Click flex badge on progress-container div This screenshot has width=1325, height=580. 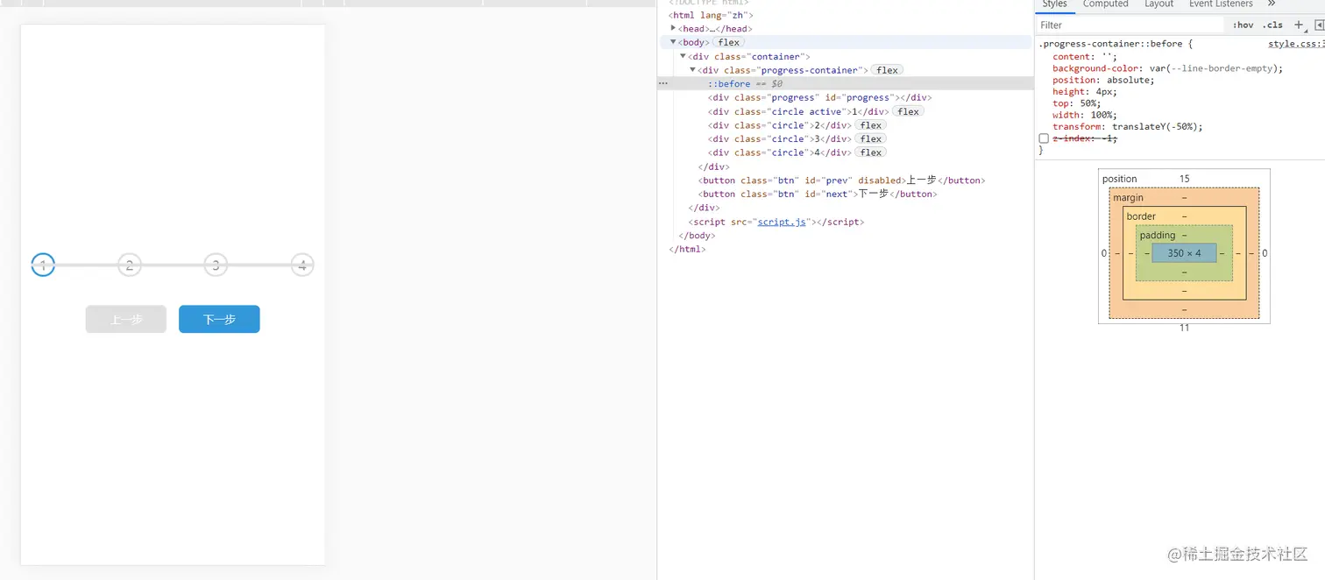click(887, 70)
